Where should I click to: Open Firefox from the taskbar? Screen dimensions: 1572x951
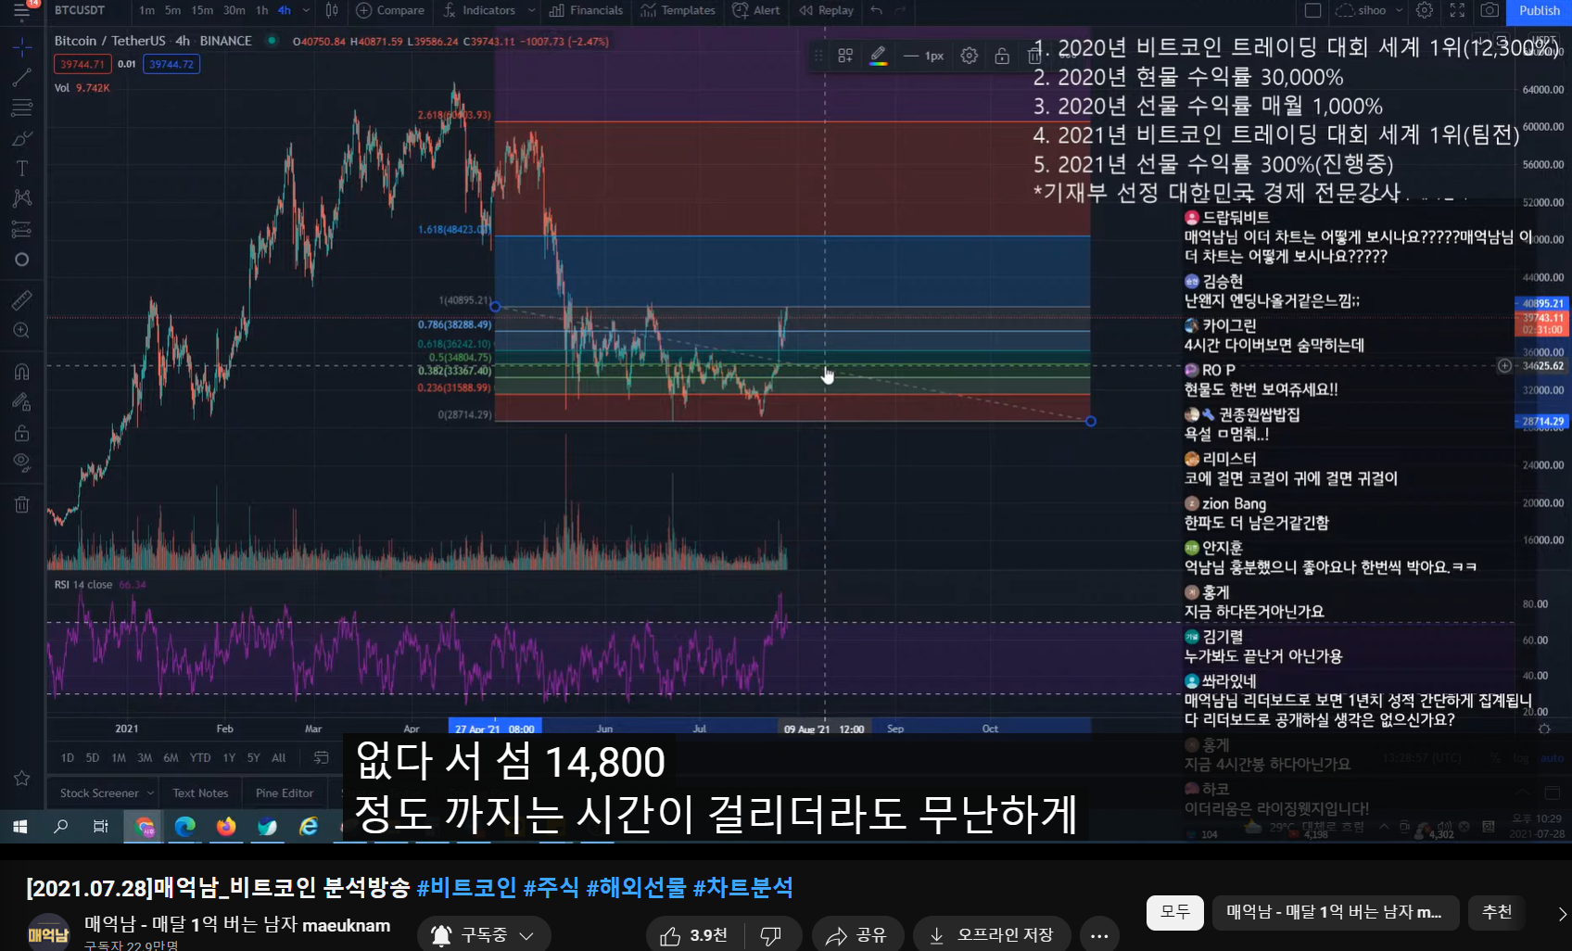click(x=226, y=826)
